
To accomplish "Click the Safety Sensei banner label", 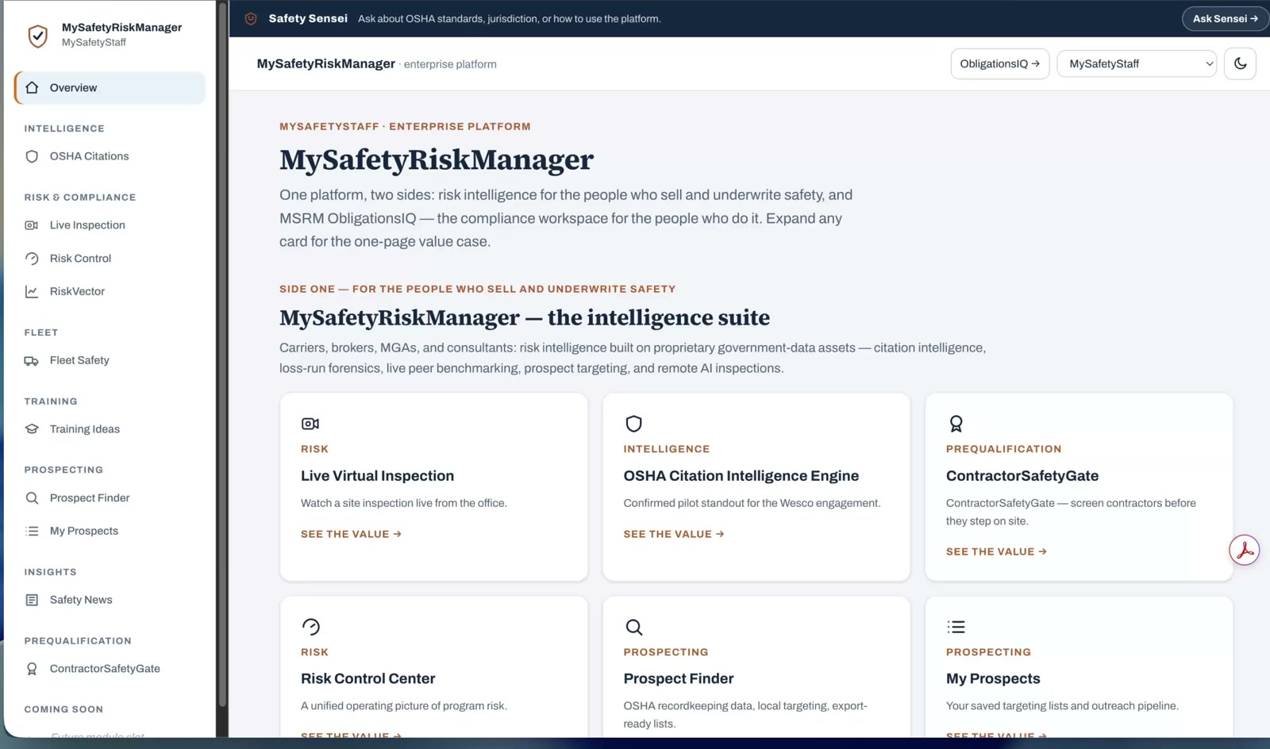I will point(308,18).
